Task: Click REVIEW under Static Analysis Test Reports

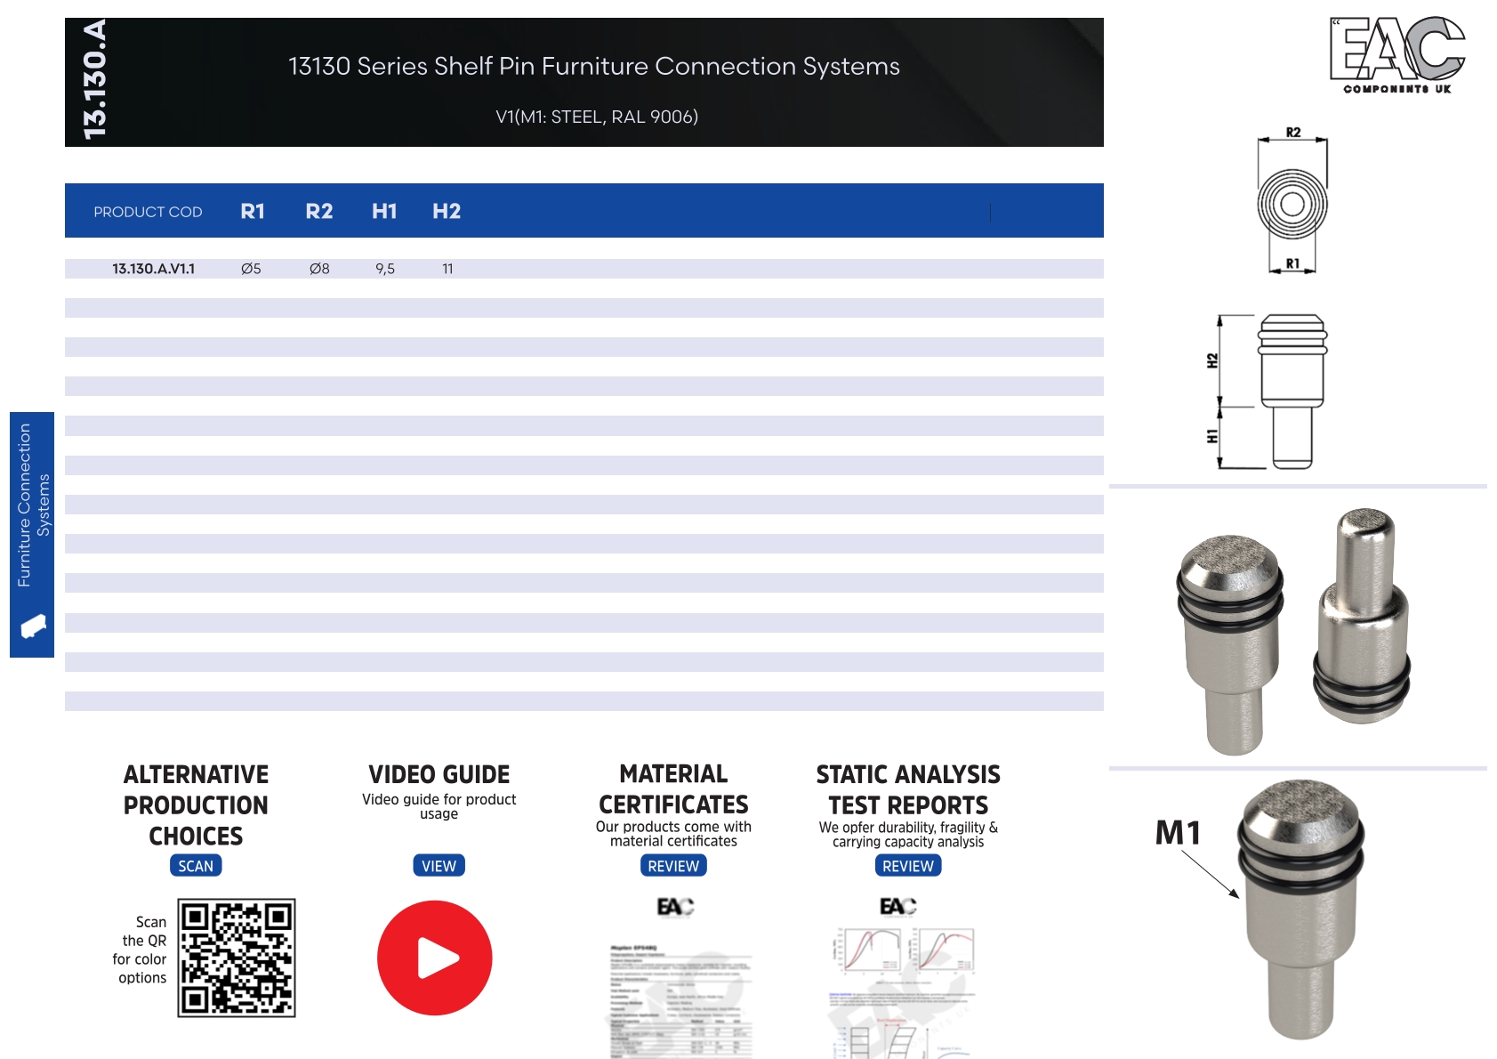Action: point(908,866)
